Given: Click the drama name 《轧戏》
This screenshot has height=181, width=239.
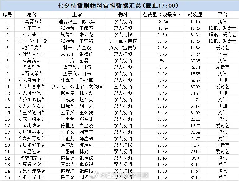Looking at the screenshot, I should tap(32, 126).
